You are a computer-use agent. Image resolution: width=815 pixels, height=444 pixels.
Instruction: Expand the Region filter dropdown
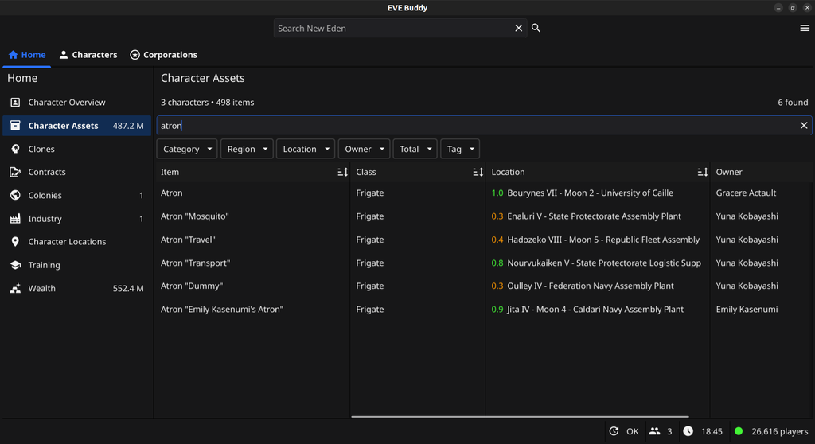click(x=247, y=150)
